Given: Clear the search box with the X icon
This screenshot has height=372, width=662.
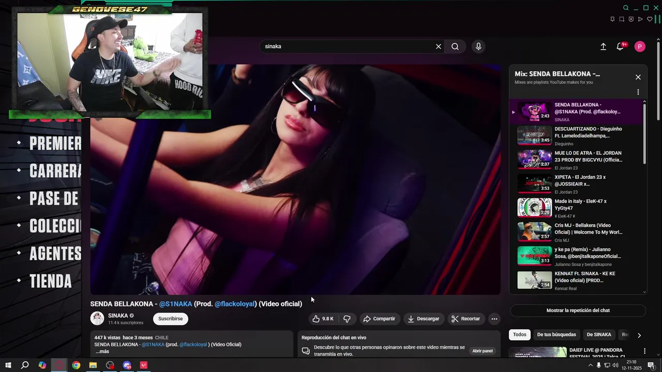Looking at the screenshot, I should coord(439,47).
